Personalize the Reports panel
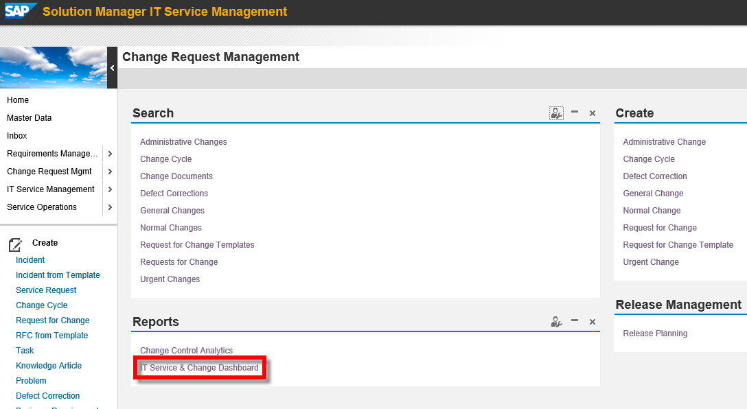 click(556, 322)
